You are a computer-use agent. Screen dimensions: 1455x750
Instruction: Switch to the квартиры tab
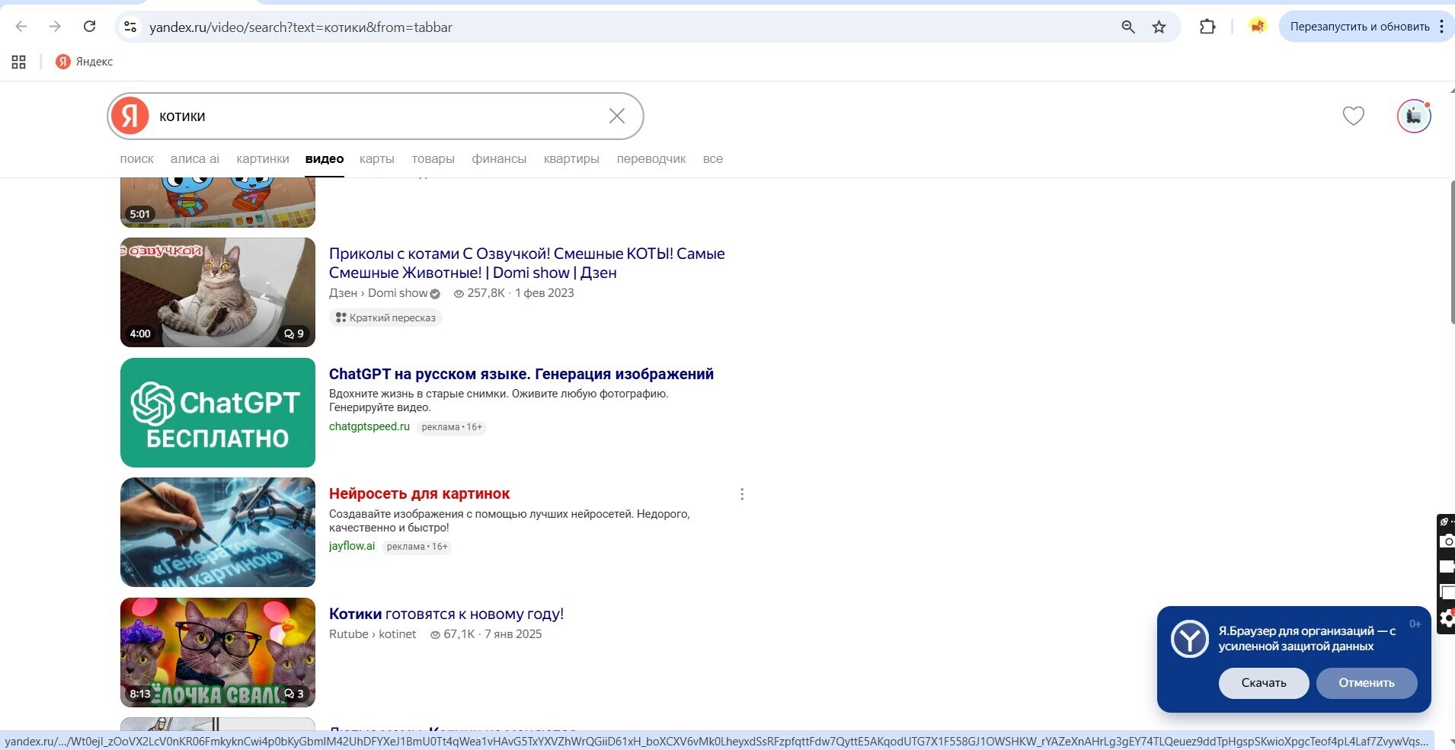571,159
